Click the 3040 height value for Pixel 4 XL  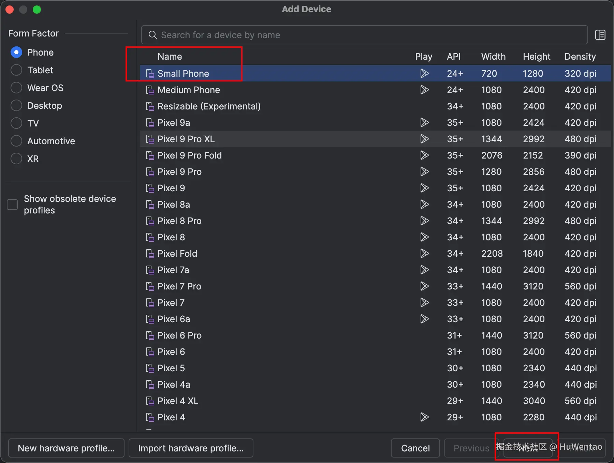[534, 401]
